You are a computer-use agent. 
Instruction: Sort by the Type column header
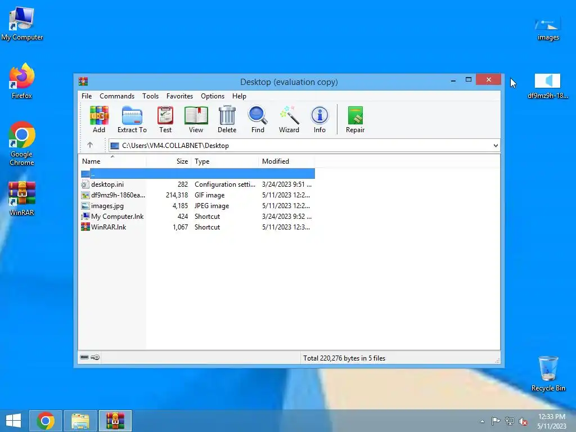[x=225, y=161]
